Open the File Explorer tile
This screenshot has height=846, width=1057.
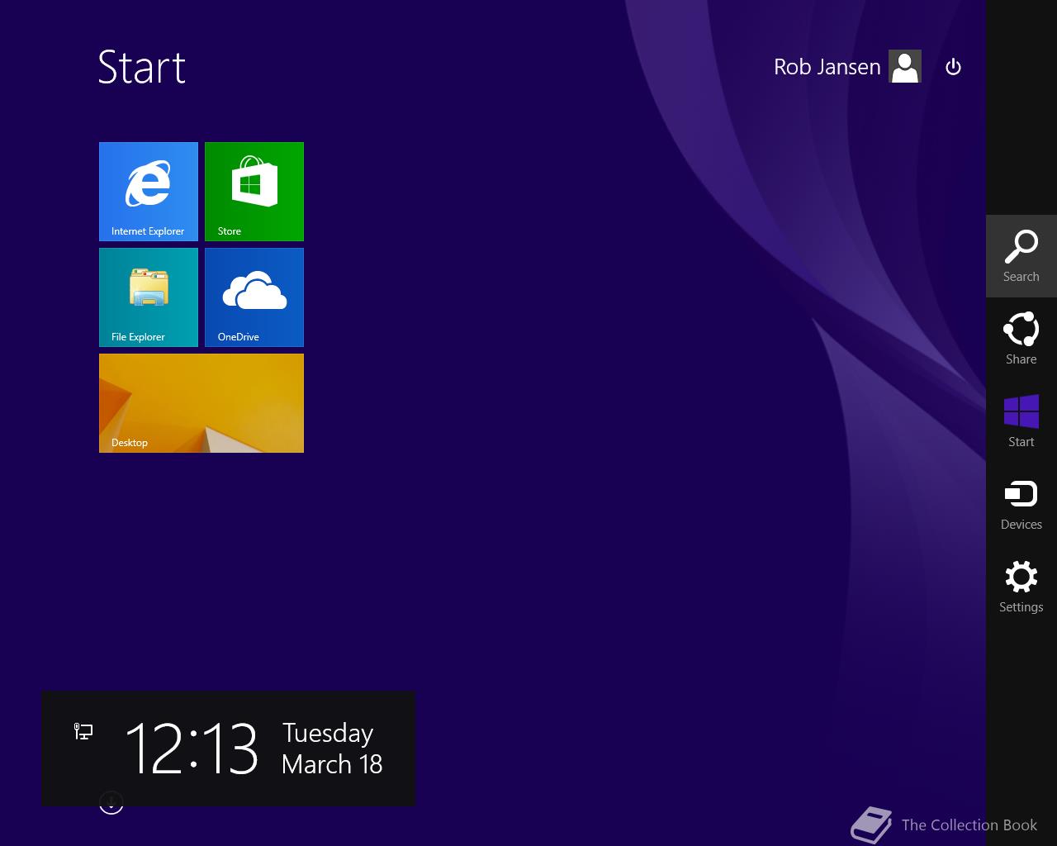tap(149, 297)
